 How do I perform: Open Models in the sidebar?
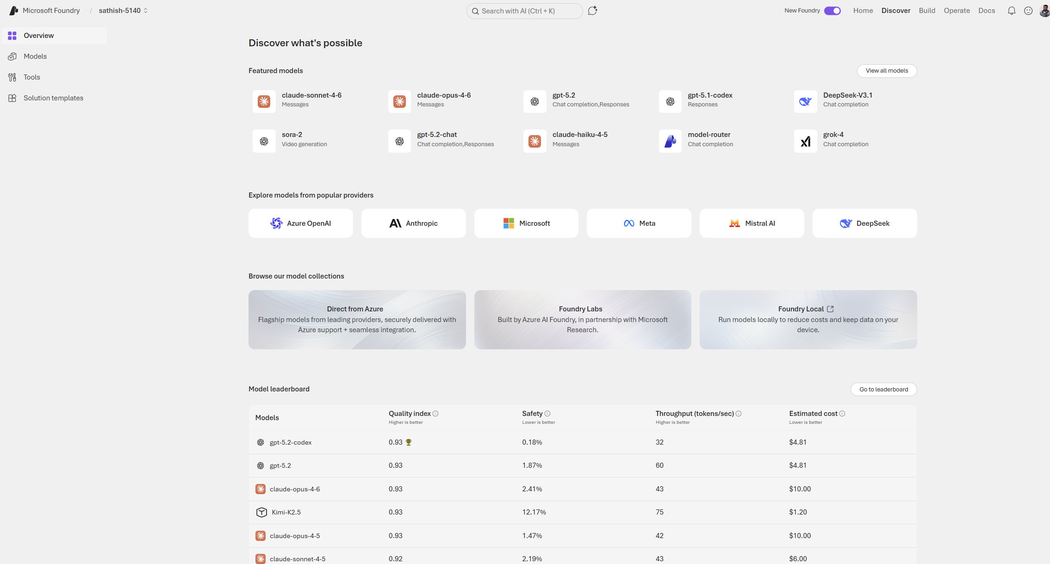[x=35, y=56]
